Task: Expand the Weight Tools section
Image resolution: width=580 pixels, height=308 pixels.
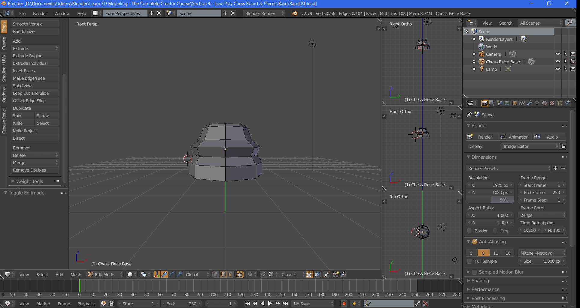Action: (x=29, y=181)
